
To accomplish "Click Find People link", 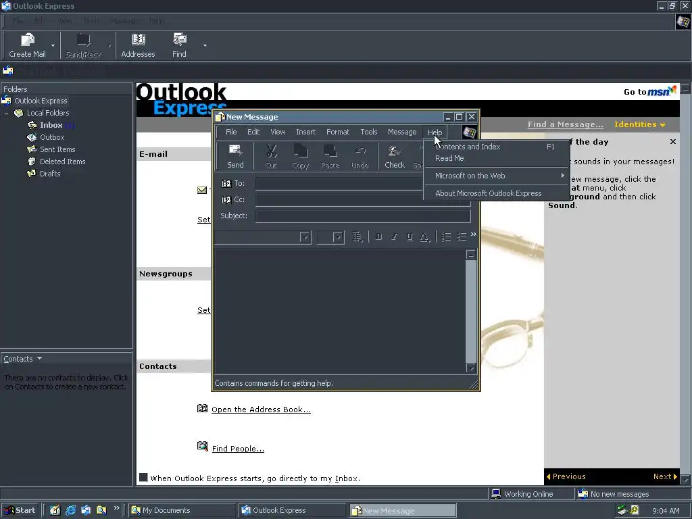I will [x=238, y=449].
